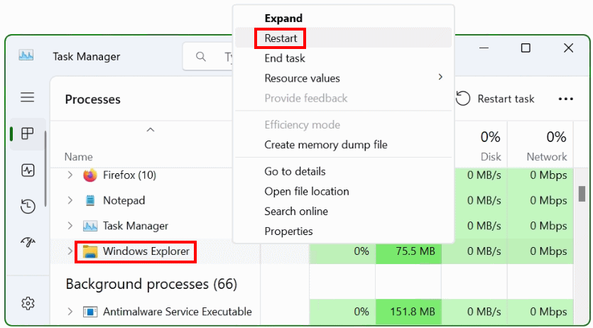Click inside the Task Manager search field
The image size is (593, 328).
click(x=208, y=57)
